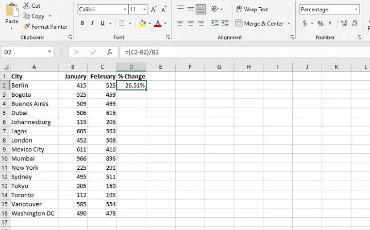
Task: Align text left
Action: (180, 23)
